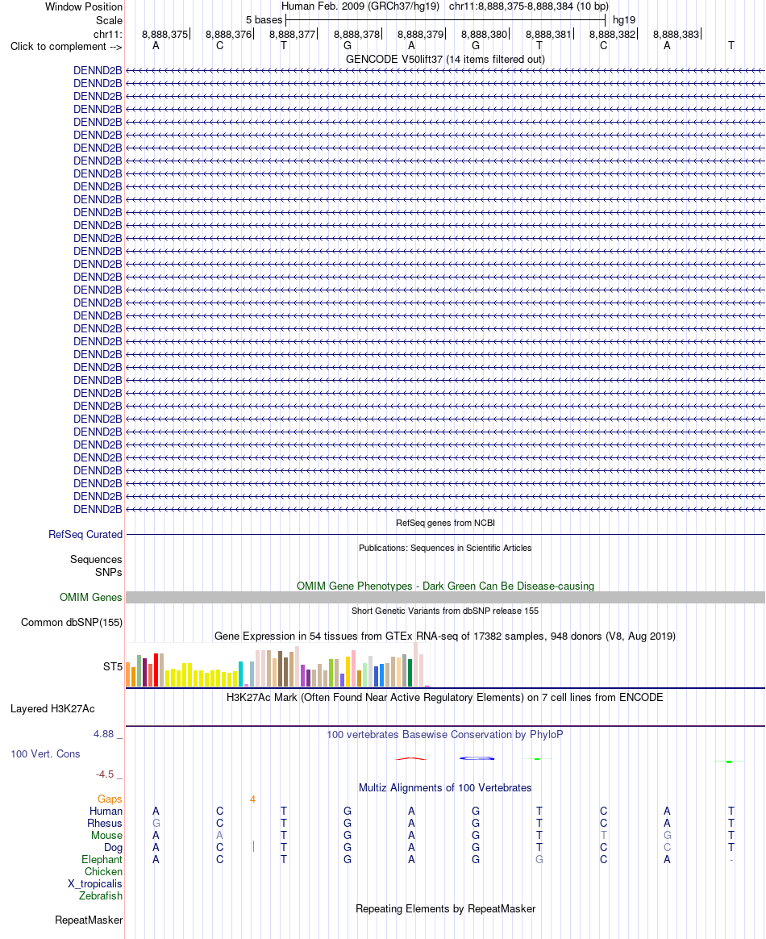766x939 pixels.
Task: Click 'Repeating Elements by RepeatMasker' title
Action: coord(445,908)
